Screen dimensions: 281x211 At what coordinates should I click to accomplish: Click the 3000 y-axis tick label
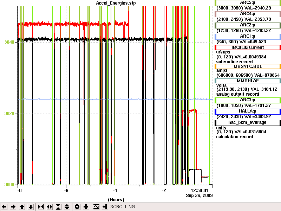point(9,185)
